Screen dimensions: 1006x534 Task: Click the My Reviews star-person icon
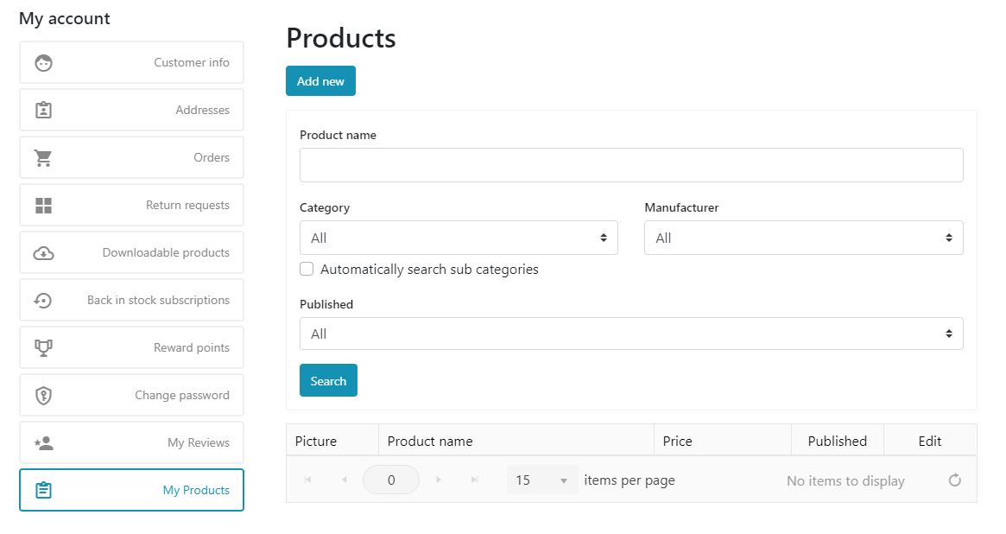(x=44, y=443)
